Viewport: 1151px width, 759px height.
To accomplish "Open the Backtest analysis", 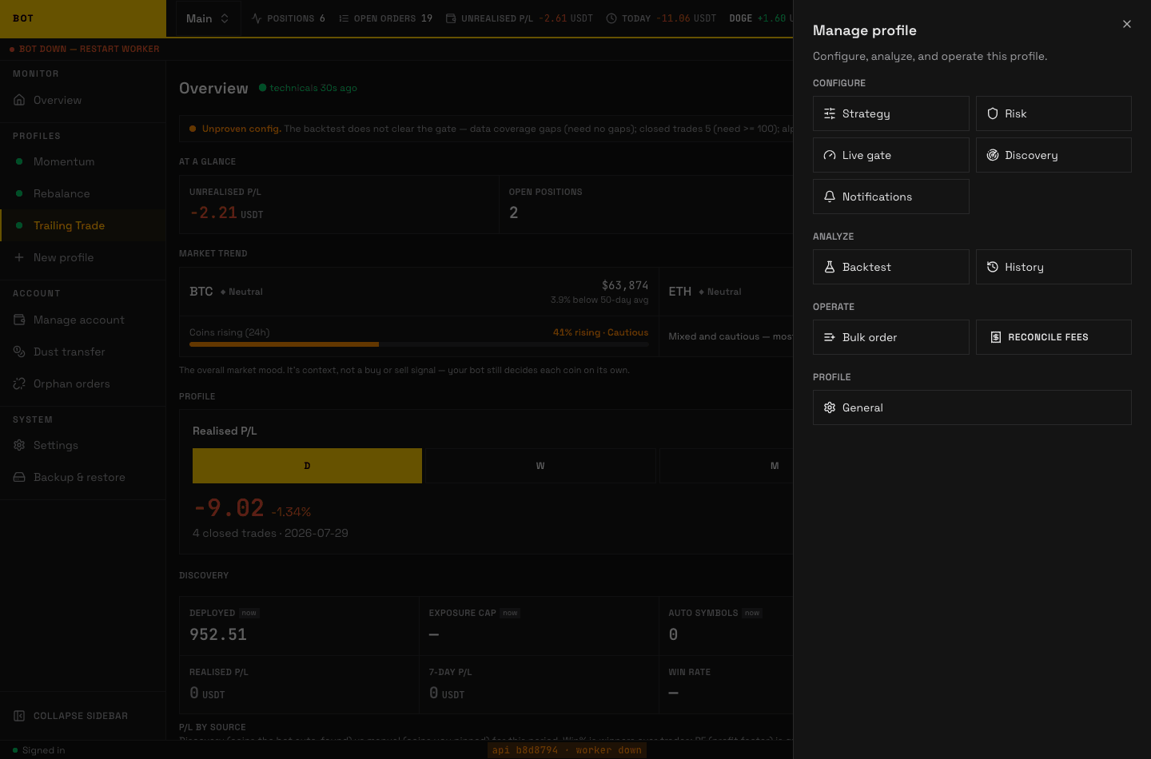I will tap(890, 267).
